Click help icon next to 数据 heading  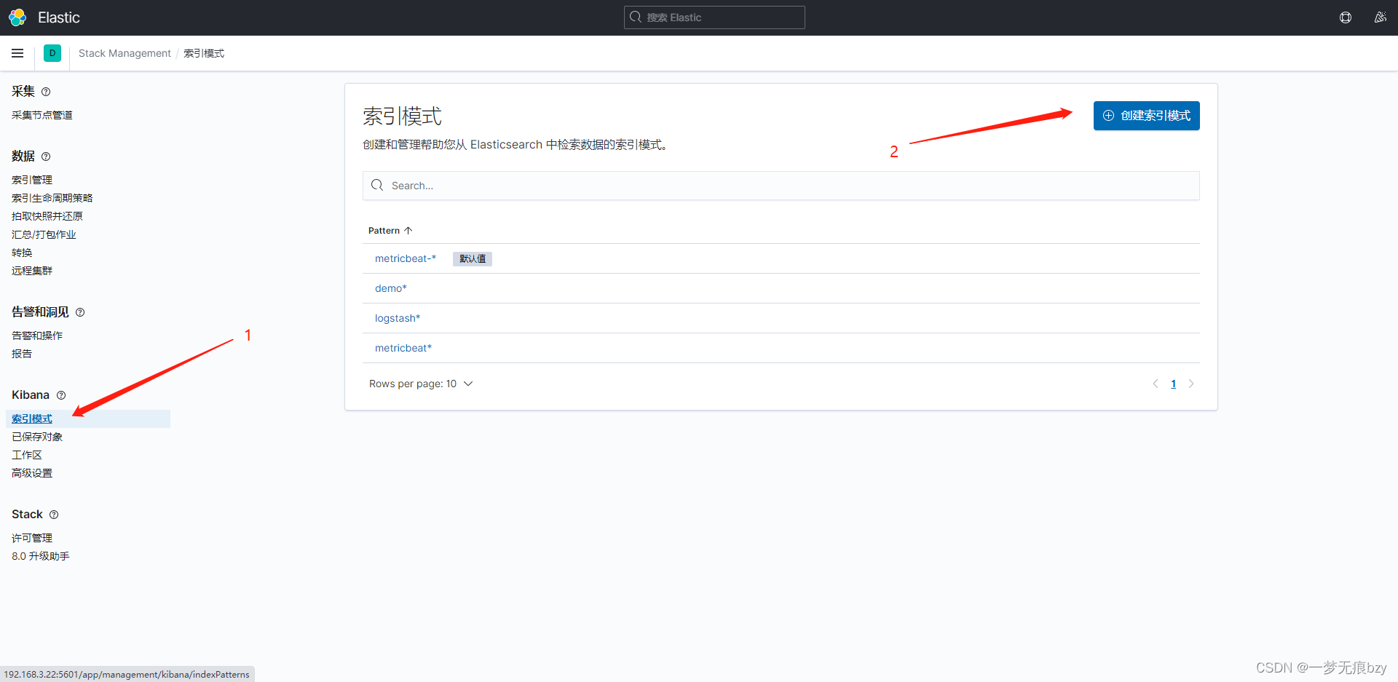pyautogui.click(x=46, y=156)
